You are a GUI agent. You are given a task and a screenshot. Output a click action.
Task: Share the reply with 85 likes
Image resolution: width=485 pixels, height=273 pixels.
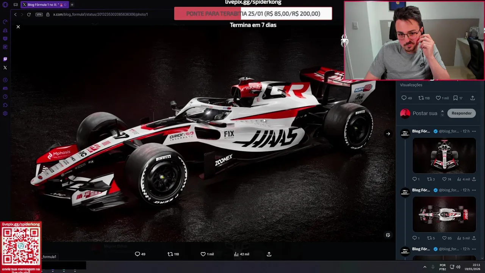[x=474, y=238]
